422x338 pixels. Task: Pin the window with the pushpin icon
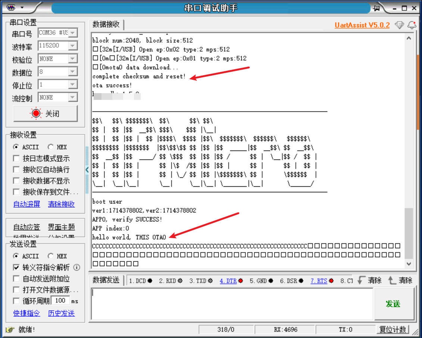(x=376, y=8)
